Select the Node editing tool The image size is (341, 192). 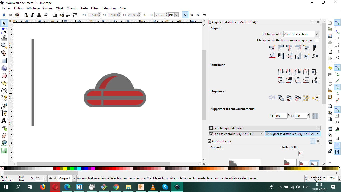[x=4, y=31]
